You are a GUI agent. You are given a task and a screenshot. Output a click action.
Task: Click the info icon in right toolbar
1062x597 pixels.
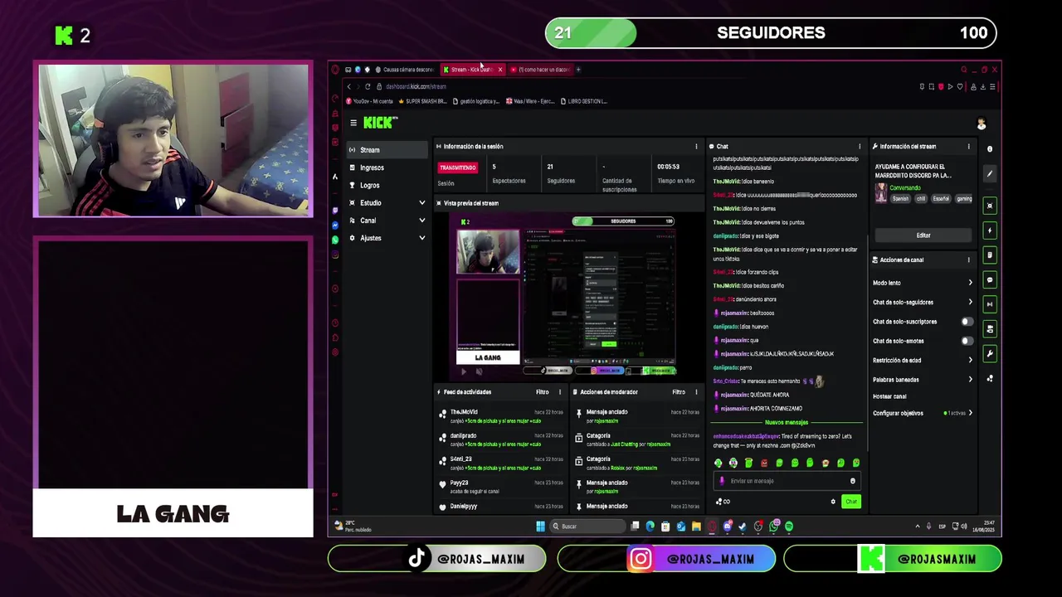990,149
